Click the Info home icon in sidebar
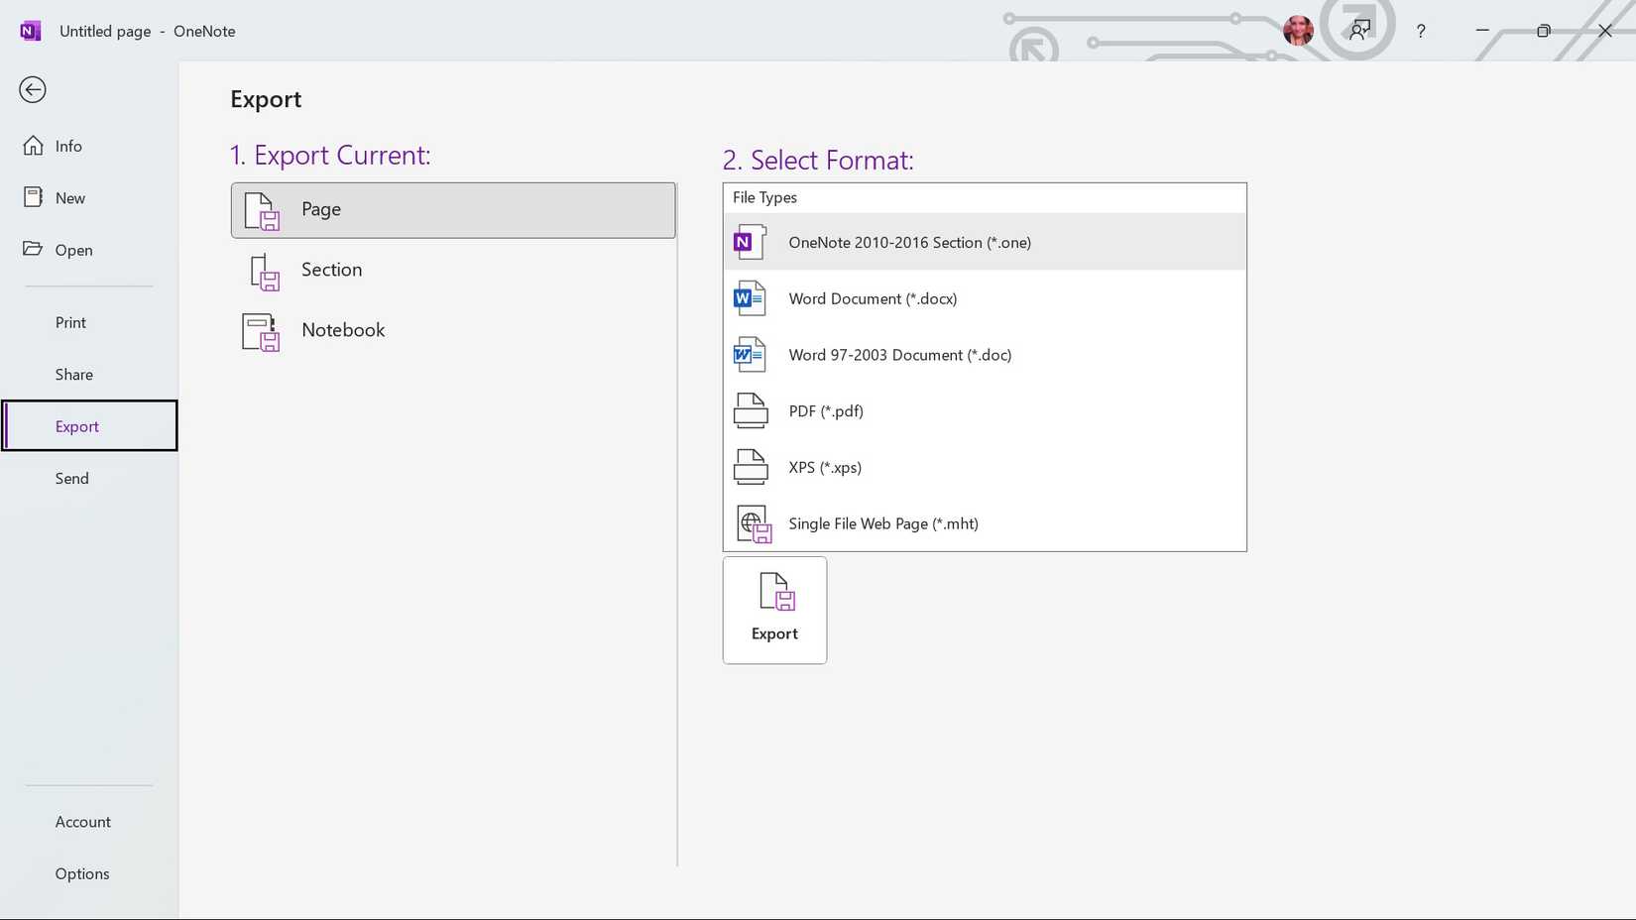Image resolution: width=1636 pixels, height=920 pixels. (33, 145)
